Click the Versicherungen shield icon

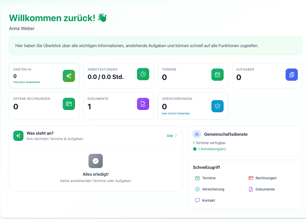click(218, 106)
